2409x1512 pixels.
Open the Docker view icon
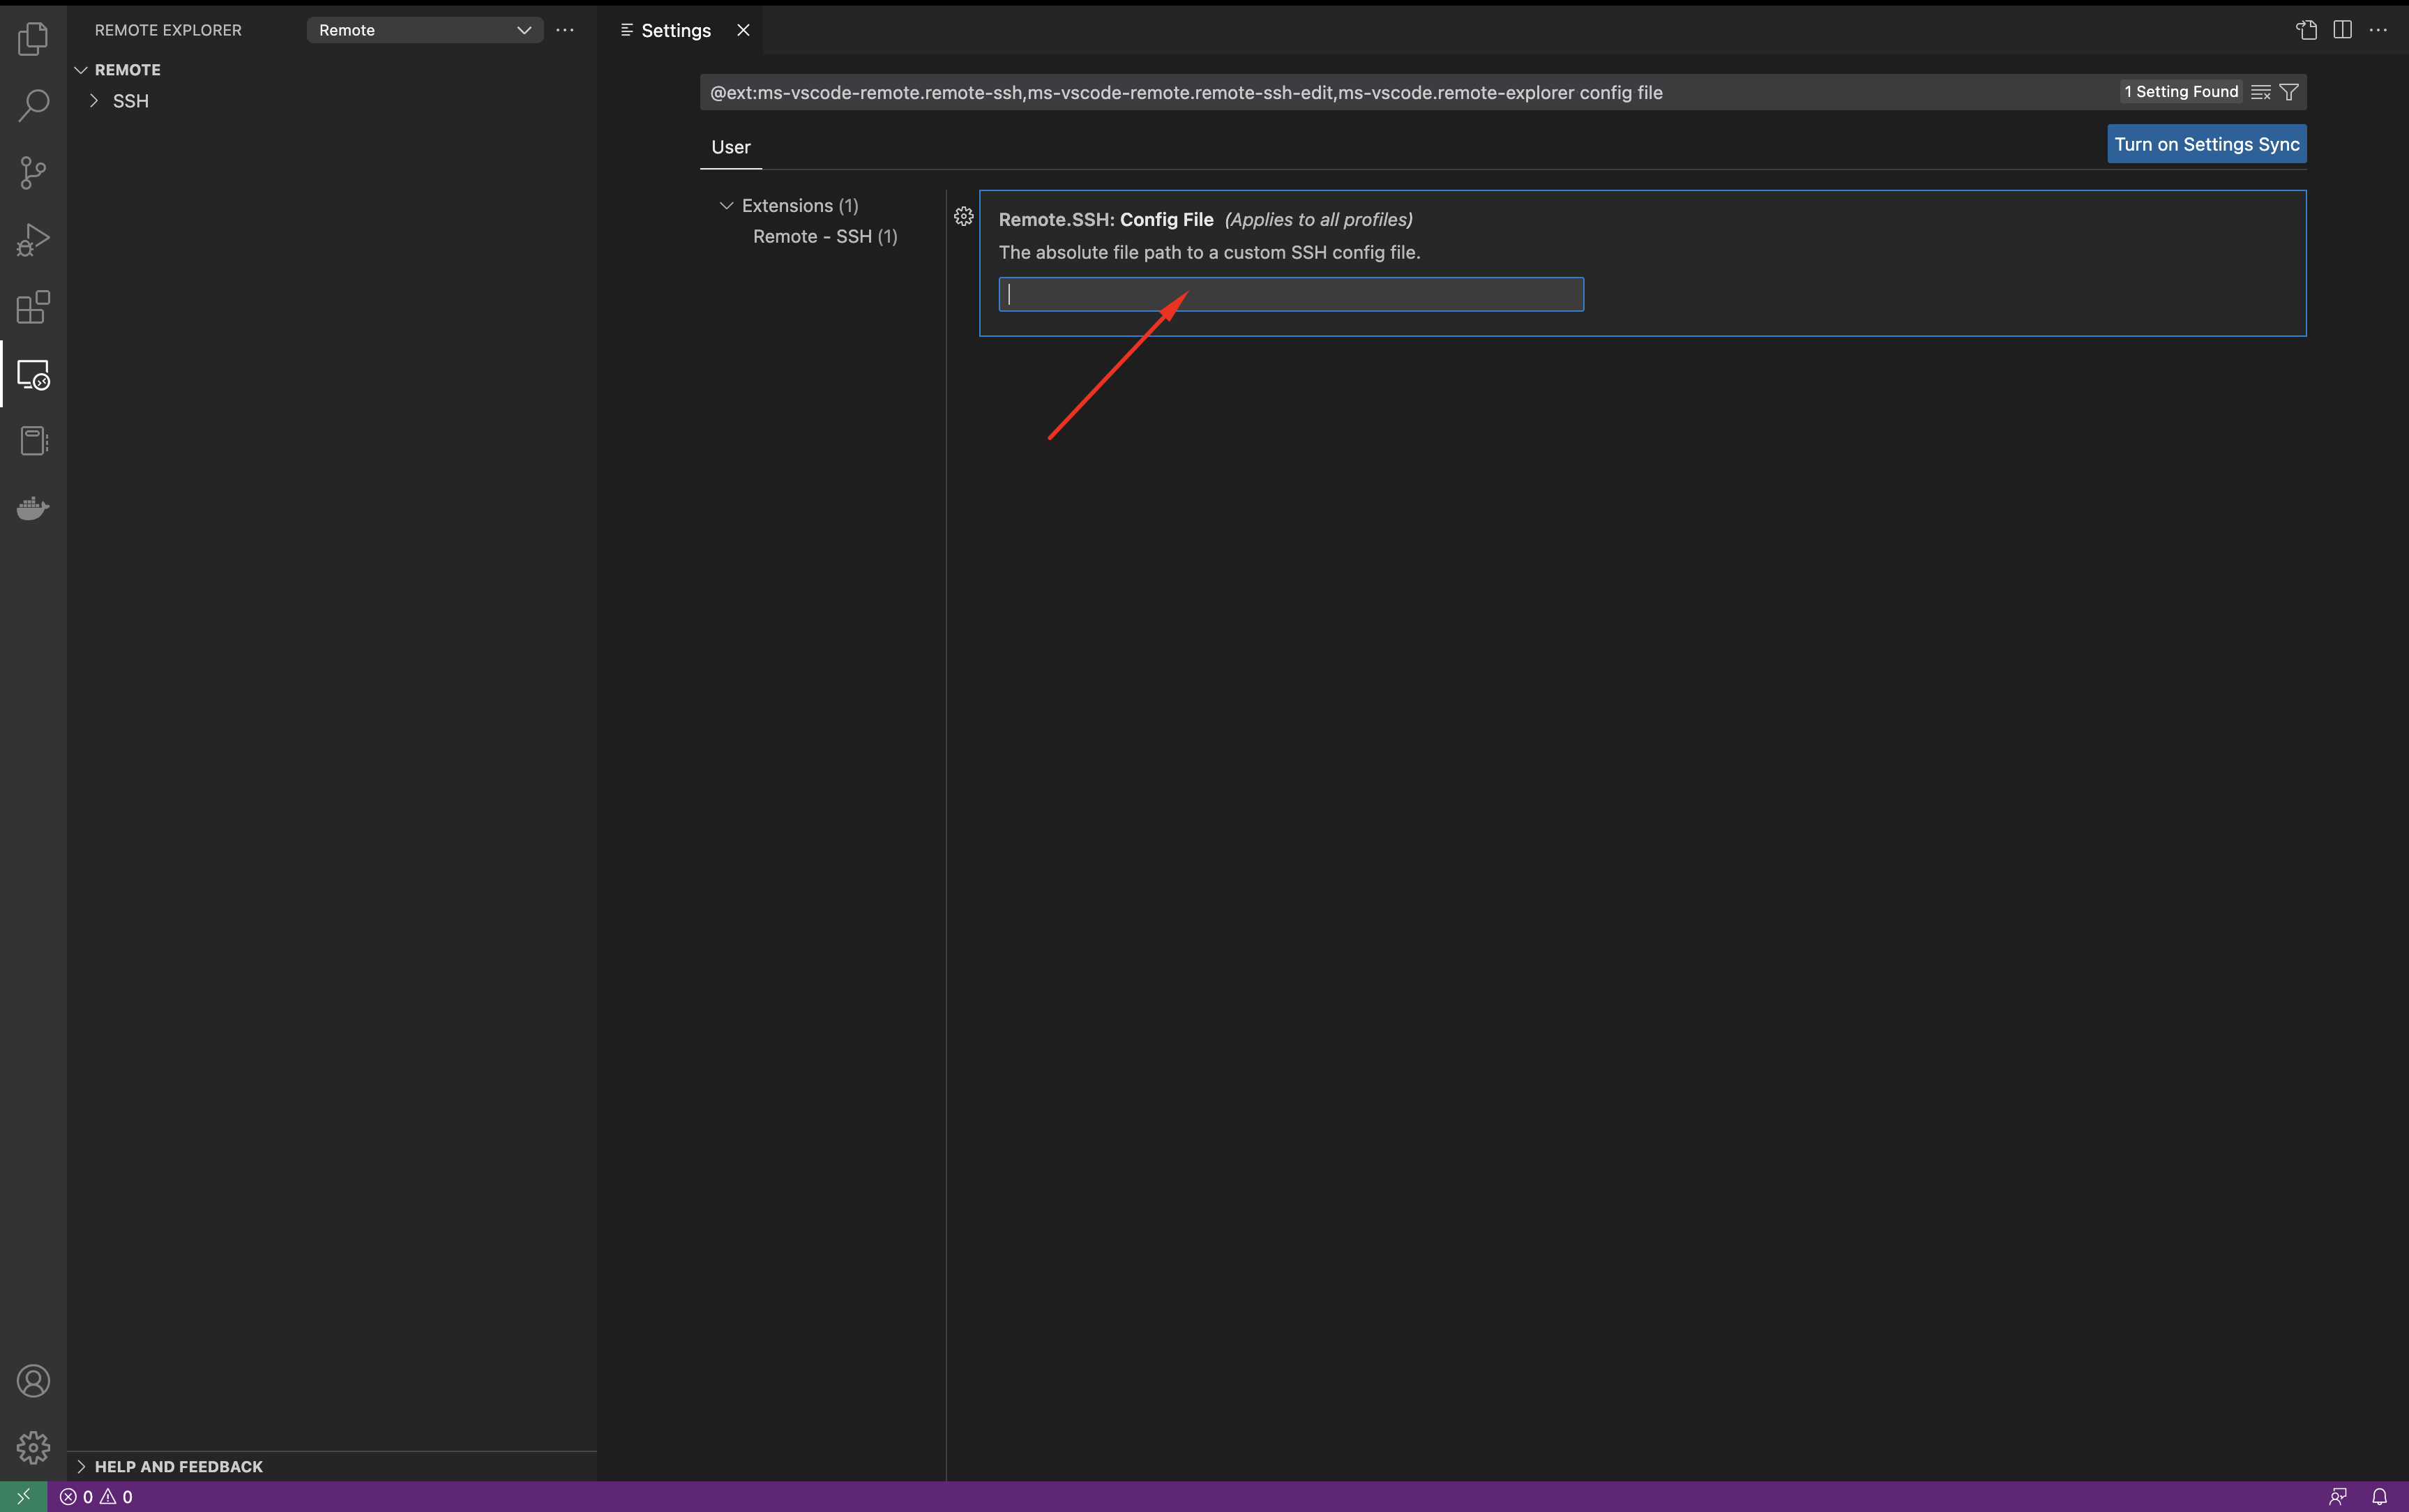coord(33,509)
